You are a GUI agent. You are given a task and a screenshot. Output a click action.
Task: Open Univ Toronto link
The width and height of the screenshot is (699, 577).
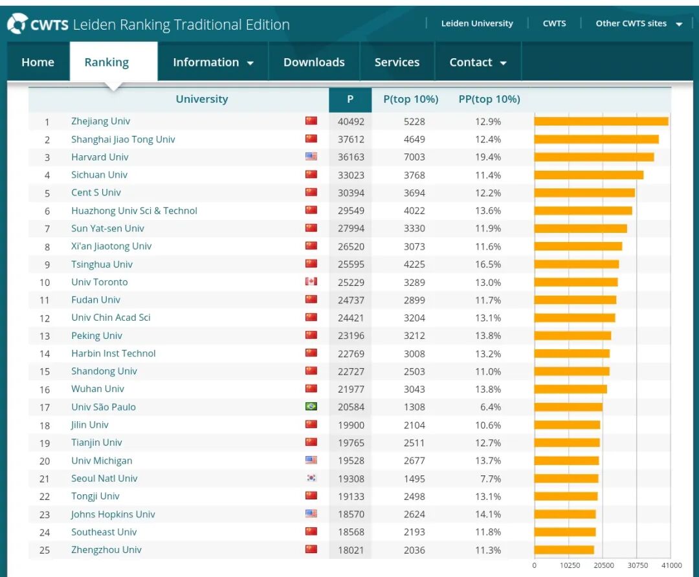(100, 282)
